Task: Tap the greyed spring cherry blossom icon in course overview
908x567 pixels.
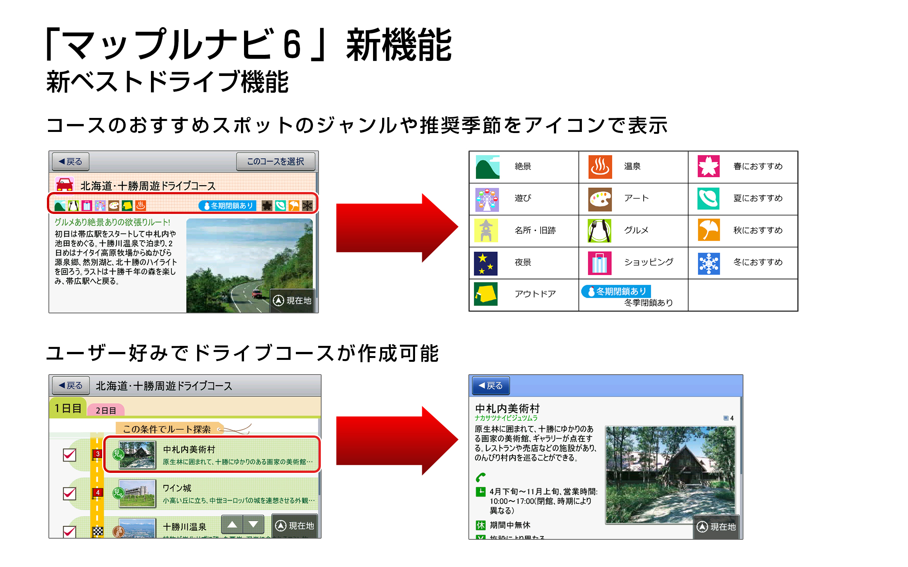Action: tap(267, 206)
